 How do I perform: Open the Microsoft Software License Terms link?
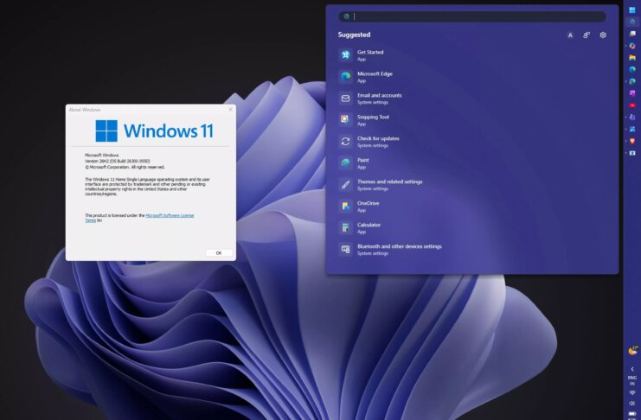170,215
